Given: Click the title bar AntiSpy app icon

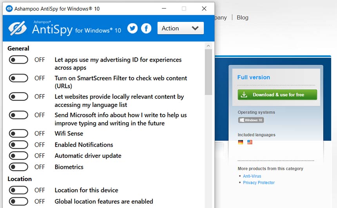Looking at the screenshot, I should [x=9, y=9].
